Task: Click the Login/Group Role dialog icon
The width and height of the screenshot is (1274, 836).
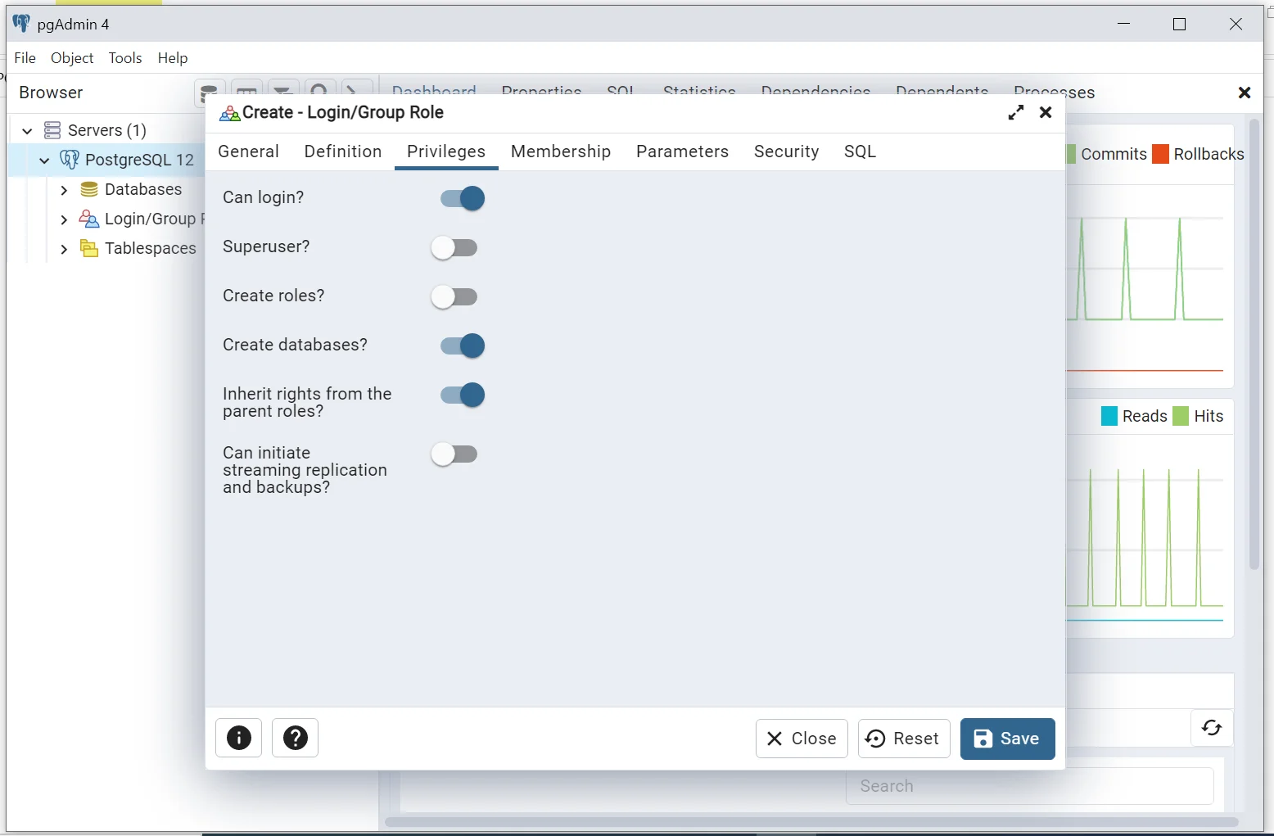Action: click(229, 113)
